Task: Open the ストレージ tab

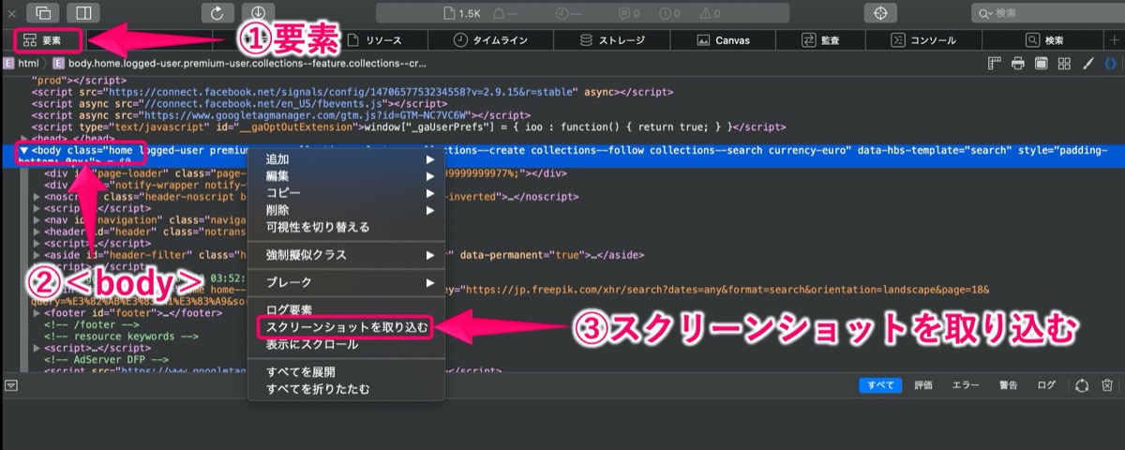Action: coord(613,40)
